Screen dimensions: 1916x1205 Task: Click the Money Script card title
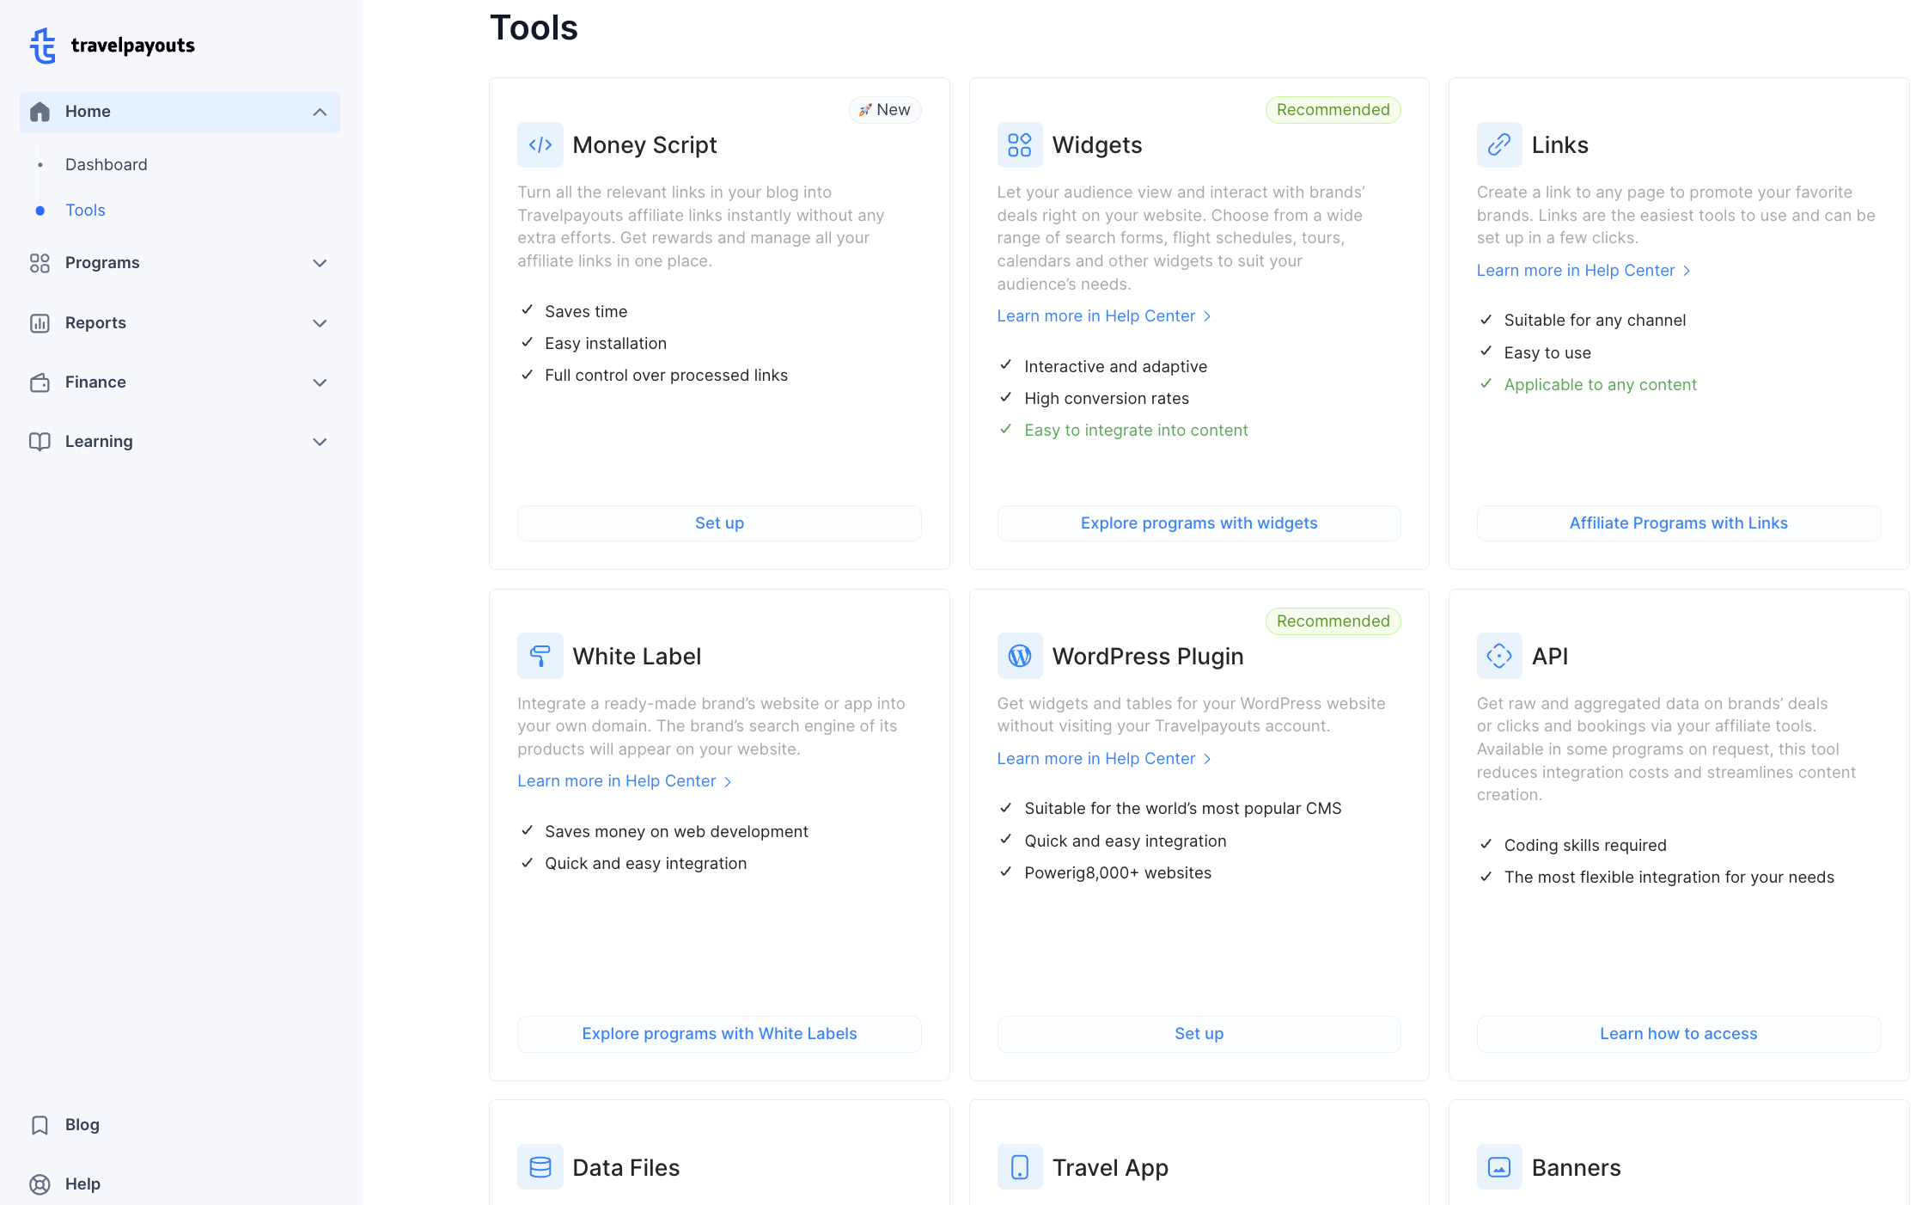tap(644, 145)
